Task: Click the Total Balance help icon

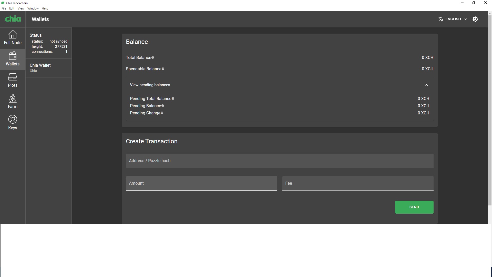Action: [x=153, y=57]
